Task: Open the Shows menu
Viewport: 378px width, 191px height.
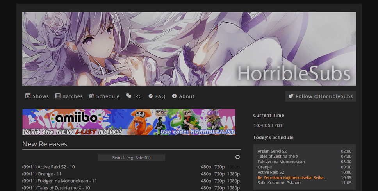Action: click(37, 96)
